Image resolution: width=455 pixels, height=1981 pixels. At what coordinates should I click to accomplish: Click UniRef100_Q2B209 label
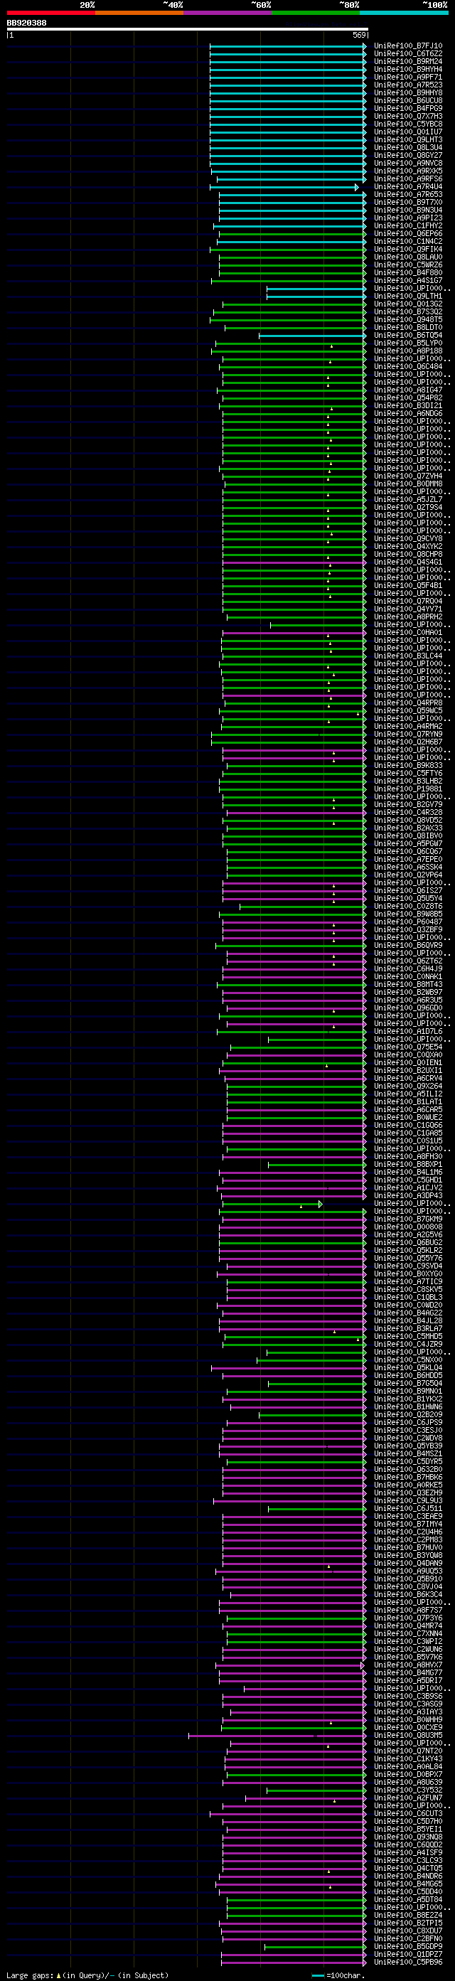(408, 1415)
